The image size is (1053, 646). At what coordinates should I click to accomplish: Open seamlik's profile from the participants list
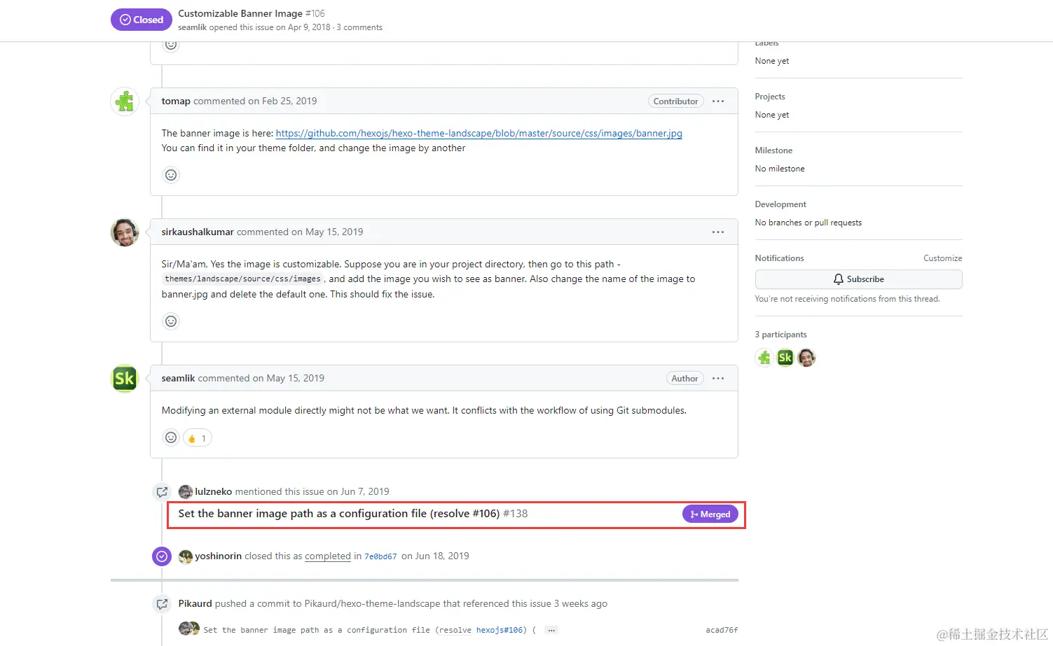[785, 358]
